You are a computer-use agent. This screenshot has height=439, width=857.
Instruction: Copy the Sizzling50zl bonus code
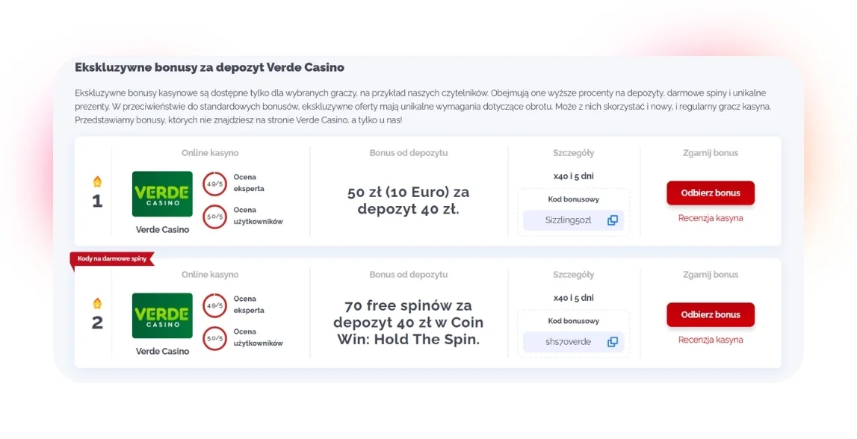[x=613, y=220]
